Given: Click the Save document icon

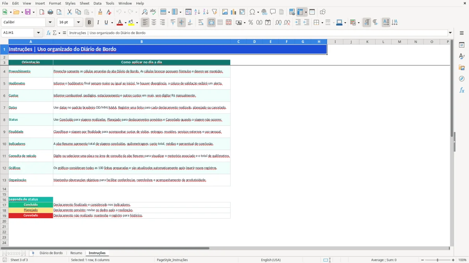Looking at the screenshot, I should (28, 12).
